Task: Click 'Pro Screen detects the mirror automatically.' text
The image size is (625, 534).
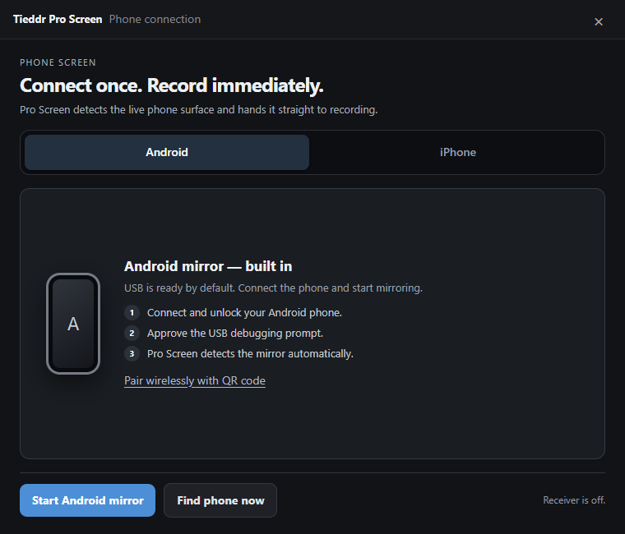Action: [250, 353]
